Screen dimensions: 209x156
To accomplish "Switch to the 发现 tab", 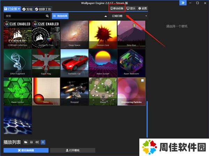I will 27,8.
